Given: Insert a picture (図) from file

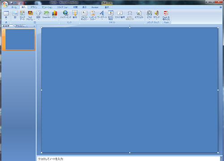Looking at the screenshot, I should (15, 15).
